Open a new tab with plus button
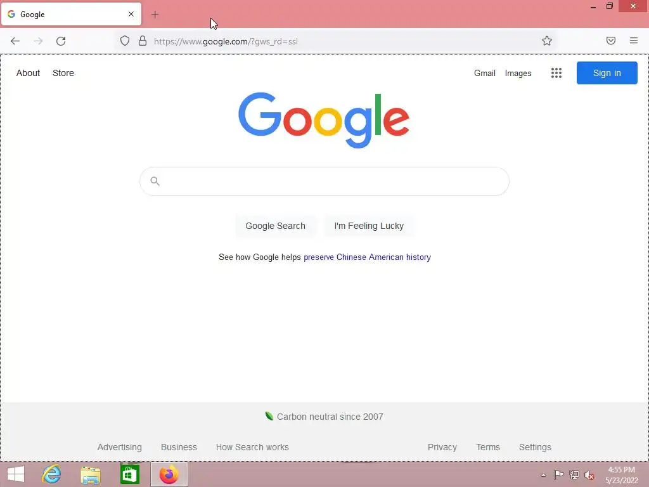 point(155,15)
